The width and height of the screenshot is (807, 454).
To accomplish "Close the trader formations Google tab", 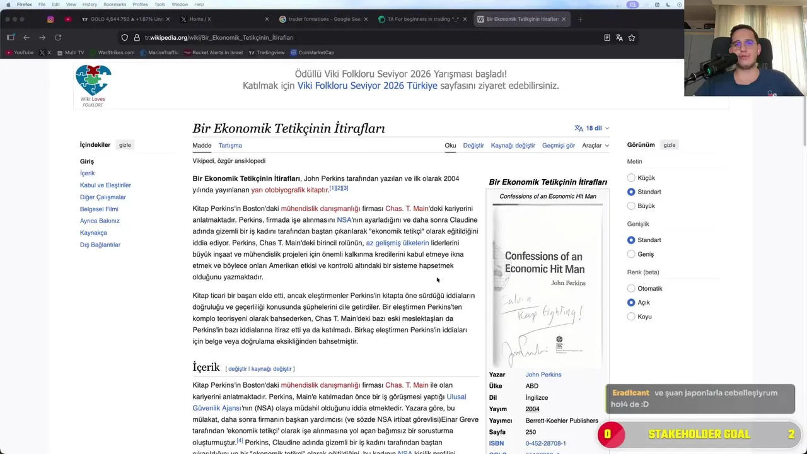I will (366, 19).
